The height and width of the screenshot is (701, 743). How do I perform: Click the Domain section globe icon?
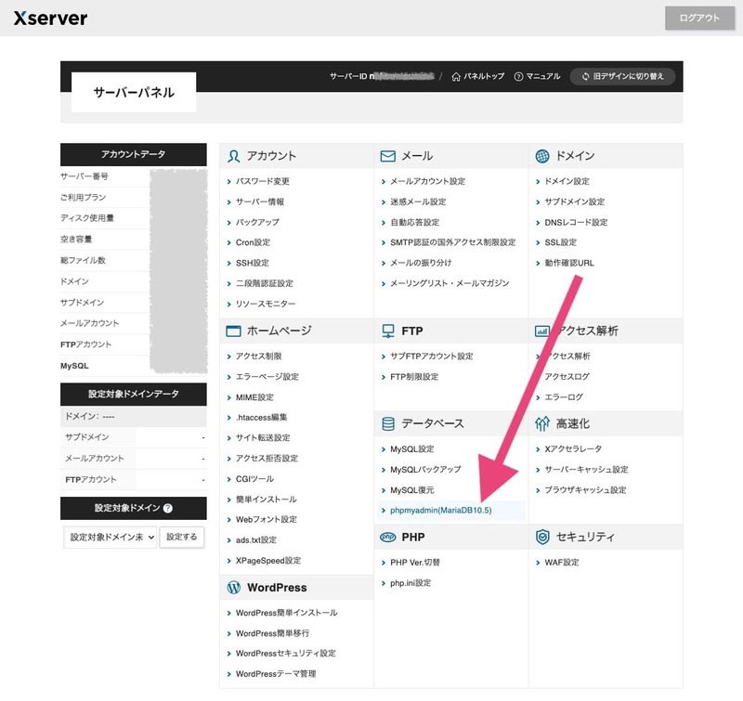542,156
